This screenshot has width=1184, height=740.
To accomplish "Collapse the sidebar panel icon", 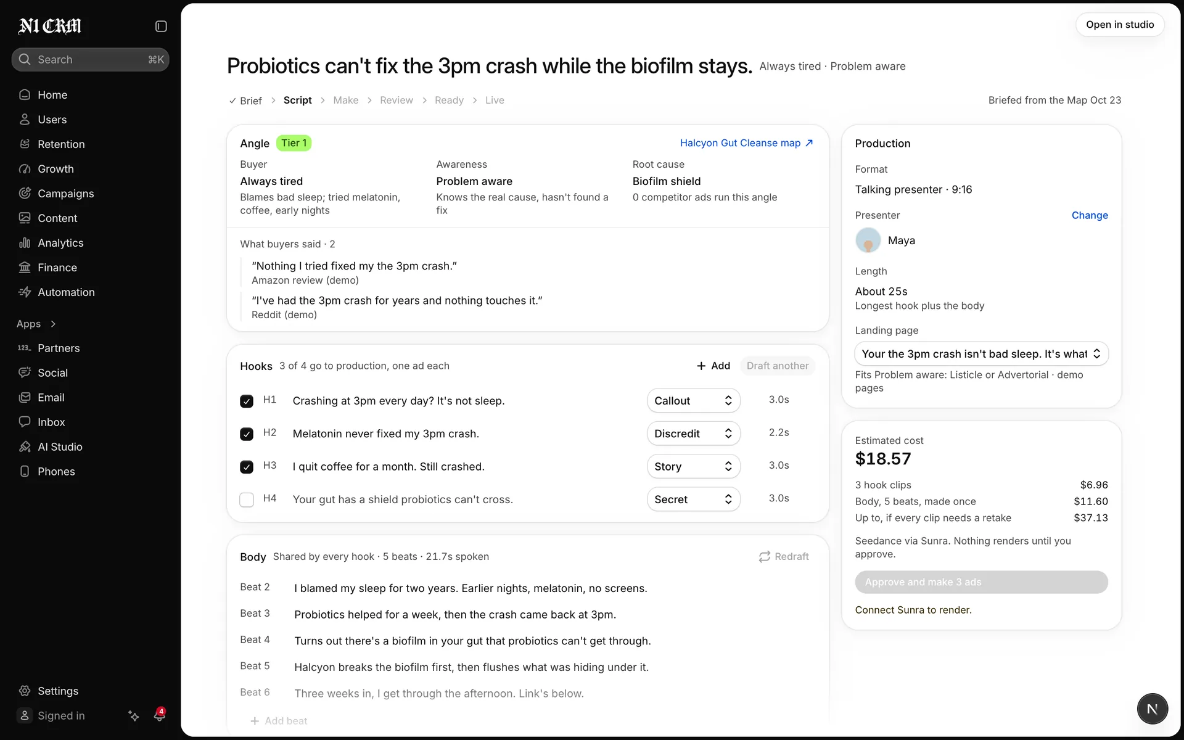I will pyautogui.click(x=161, y=26).
